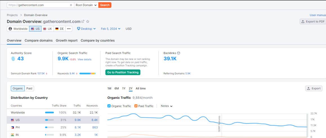Click Projects breadcrumb link

12,15
